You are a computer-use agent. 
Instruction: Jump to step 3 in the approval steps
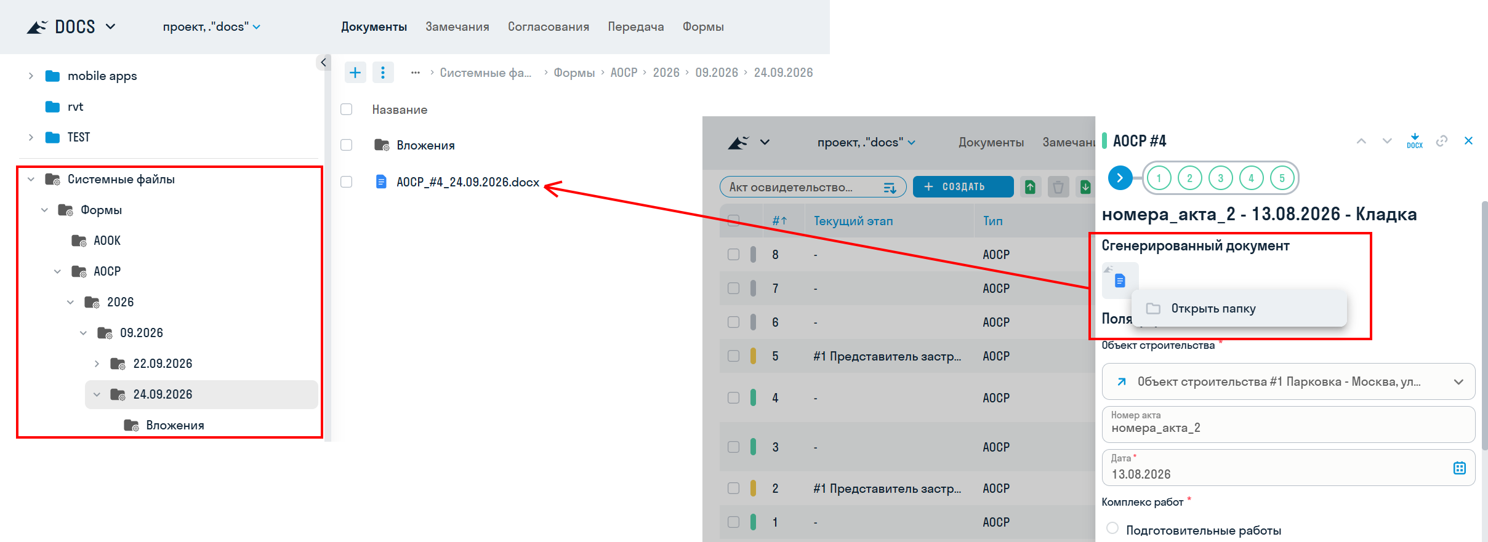click(x=1220, y=178)
